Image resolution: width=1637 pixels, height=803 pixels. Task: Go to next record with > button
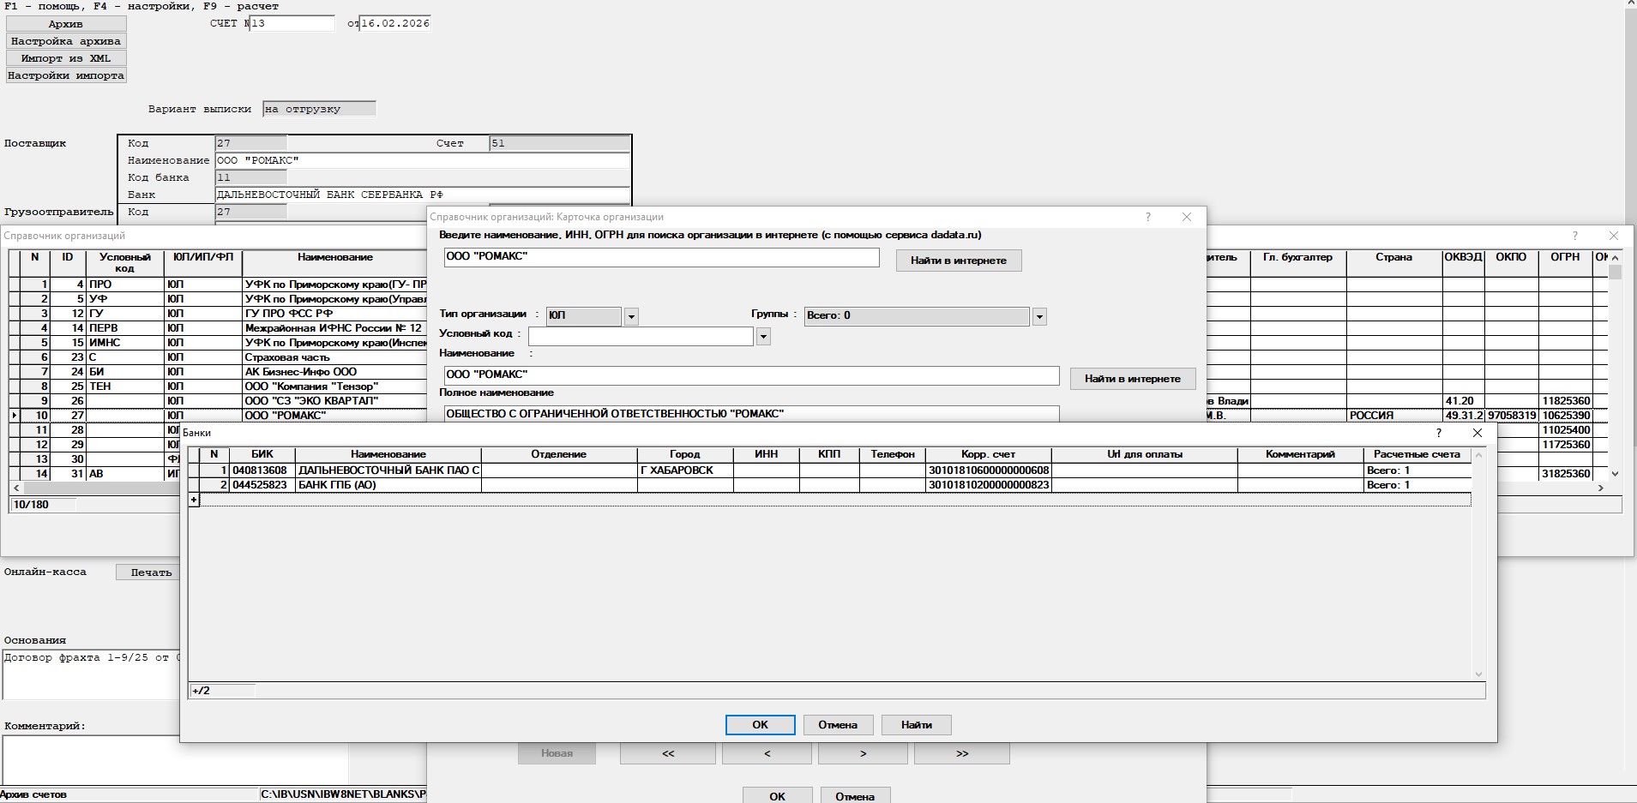click(x=863, y=753)
